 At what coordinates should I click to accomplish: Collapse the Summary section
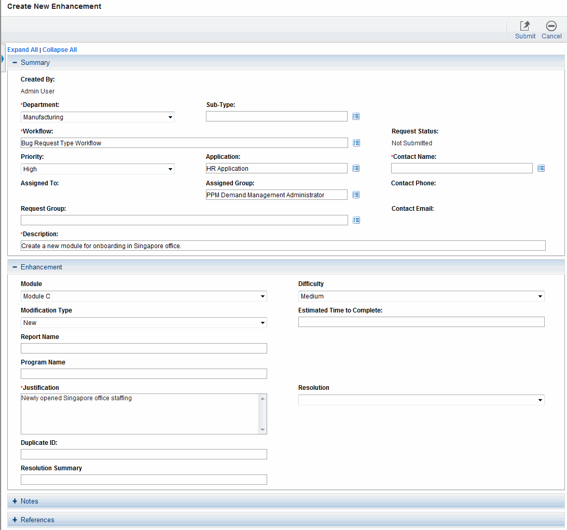pos(15,62)
